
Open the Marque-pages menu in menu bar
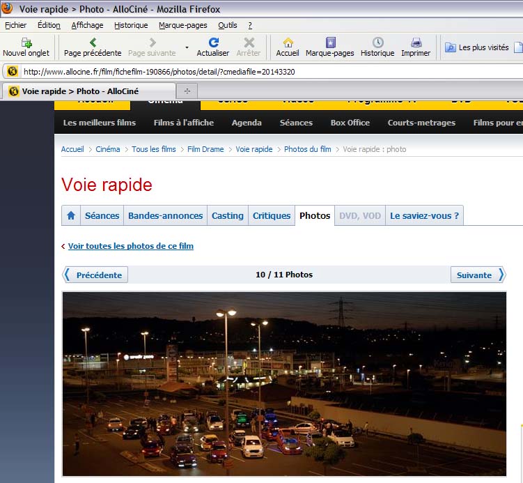(x=182, y=25)
